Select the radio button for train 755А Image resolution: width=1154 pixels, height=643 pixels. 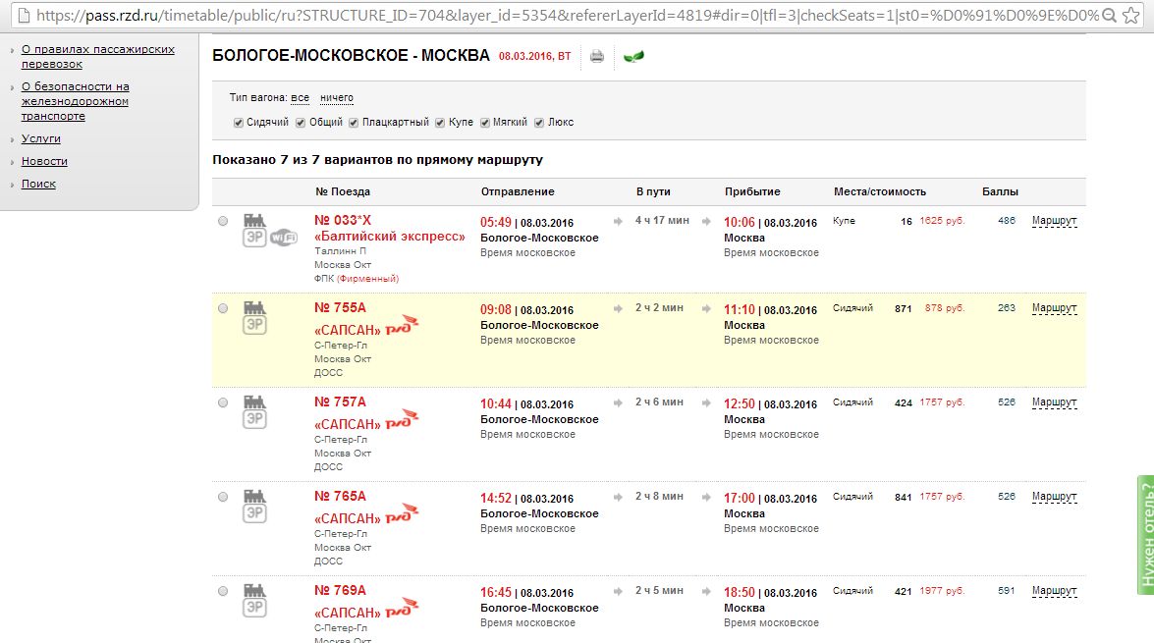click(x=223, y=308)
